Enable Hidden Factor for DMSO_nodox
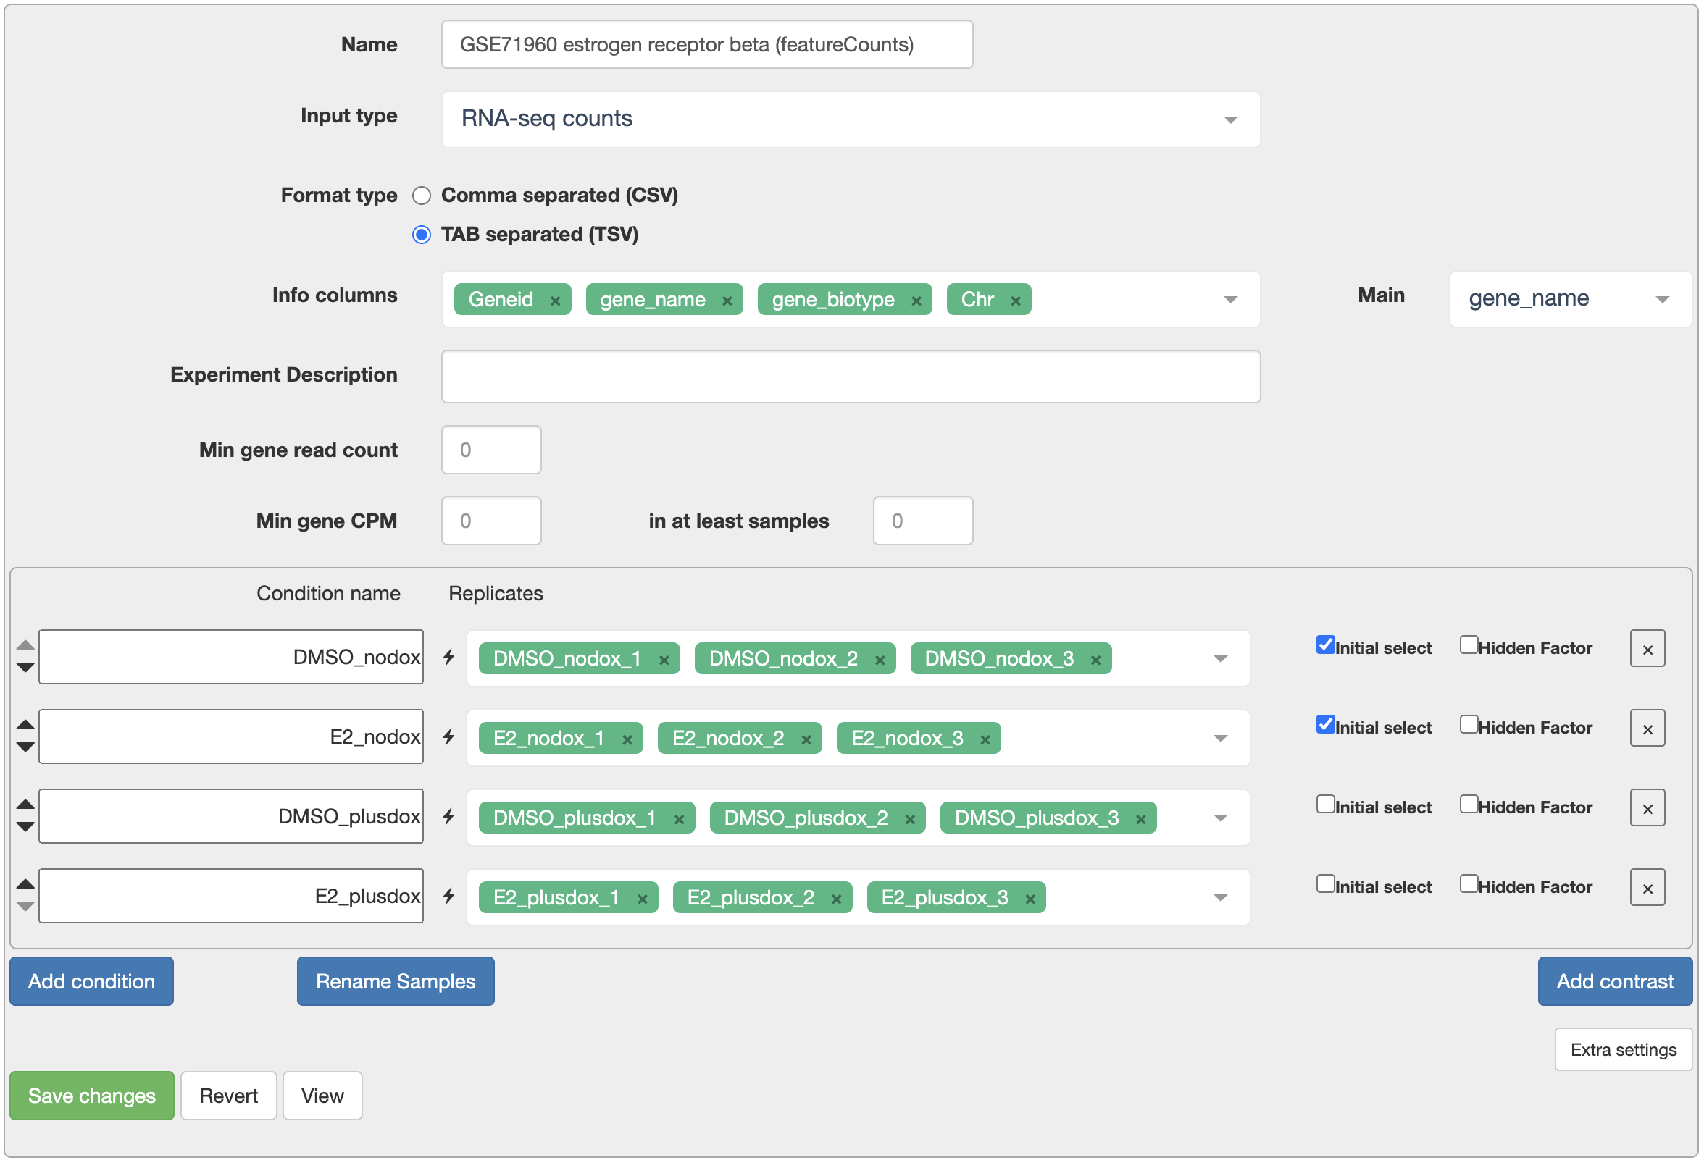The image size is (1704, 1163). [x=1469, y=645]
